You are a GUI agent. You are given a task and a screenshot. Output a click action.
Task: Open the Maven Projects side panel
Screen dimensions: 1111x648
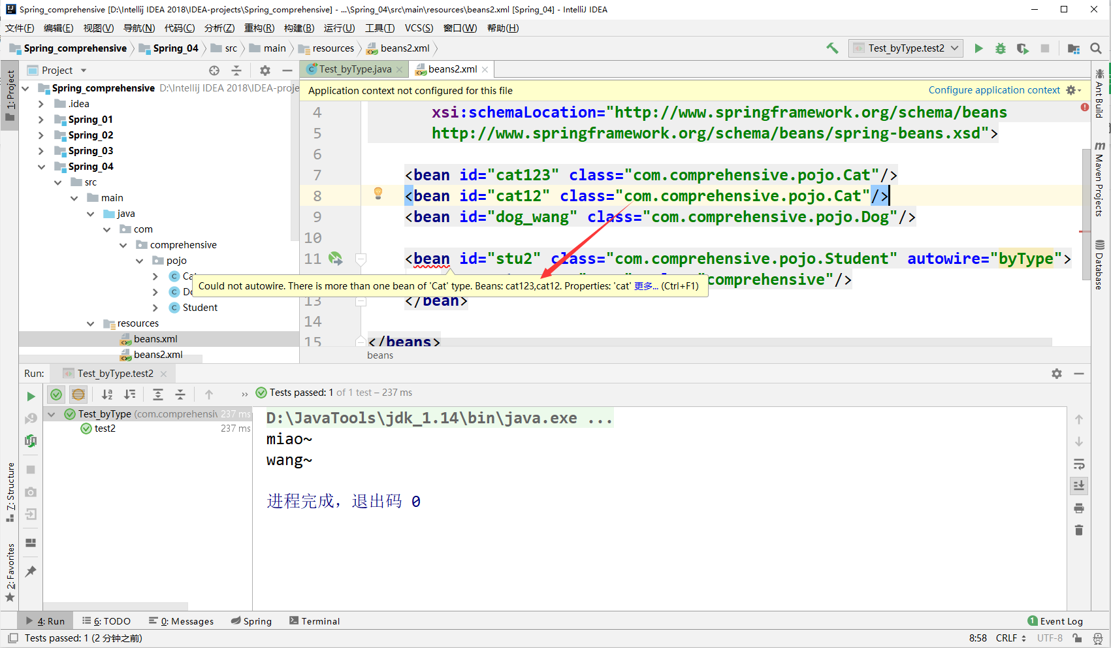[x=1099, y=178]
